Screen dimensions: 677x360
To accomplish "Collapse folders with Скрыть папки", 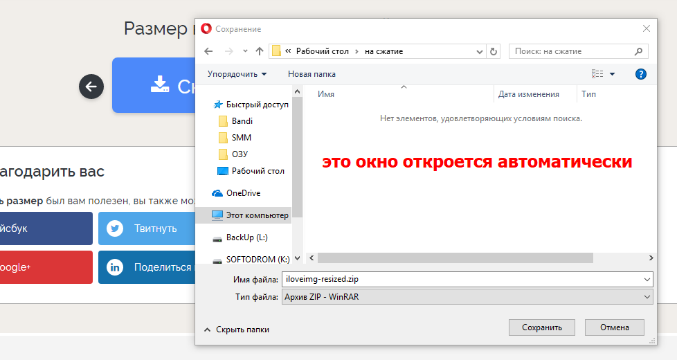I will pyautogui.click(x=236, y=330).
